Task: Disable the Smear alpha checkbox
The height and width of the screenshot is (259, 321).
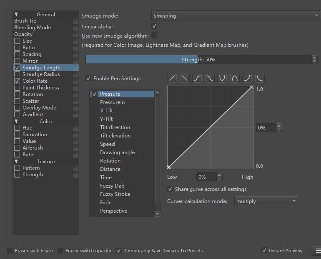Action: tap(154, 26)
